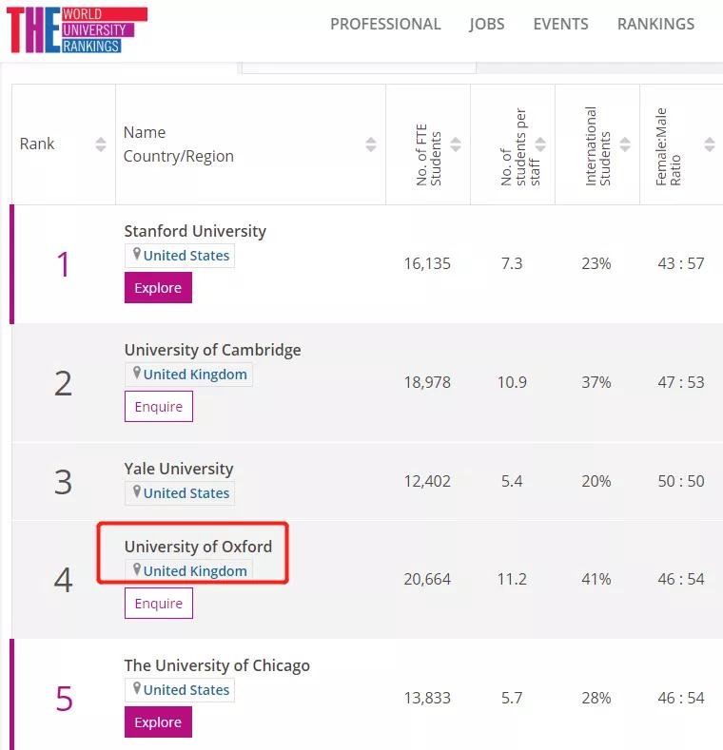Sort table by Rank column arrows

point(101,144)
